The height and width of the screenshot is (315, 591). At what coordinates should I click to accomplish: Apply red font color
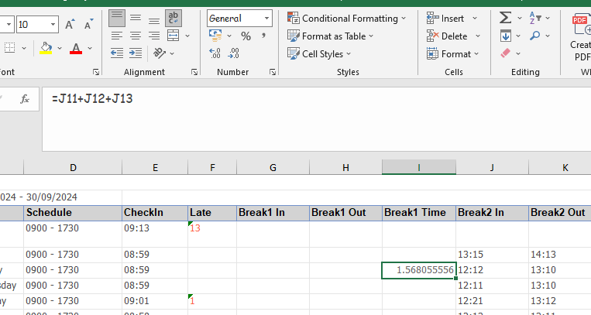(76, 48)
